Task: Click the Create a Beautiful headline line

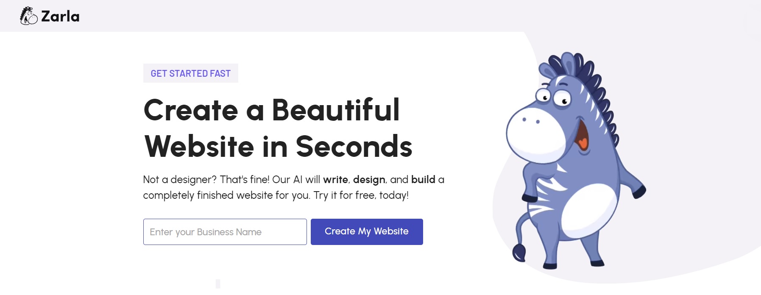Action: [x=272, y=110]
